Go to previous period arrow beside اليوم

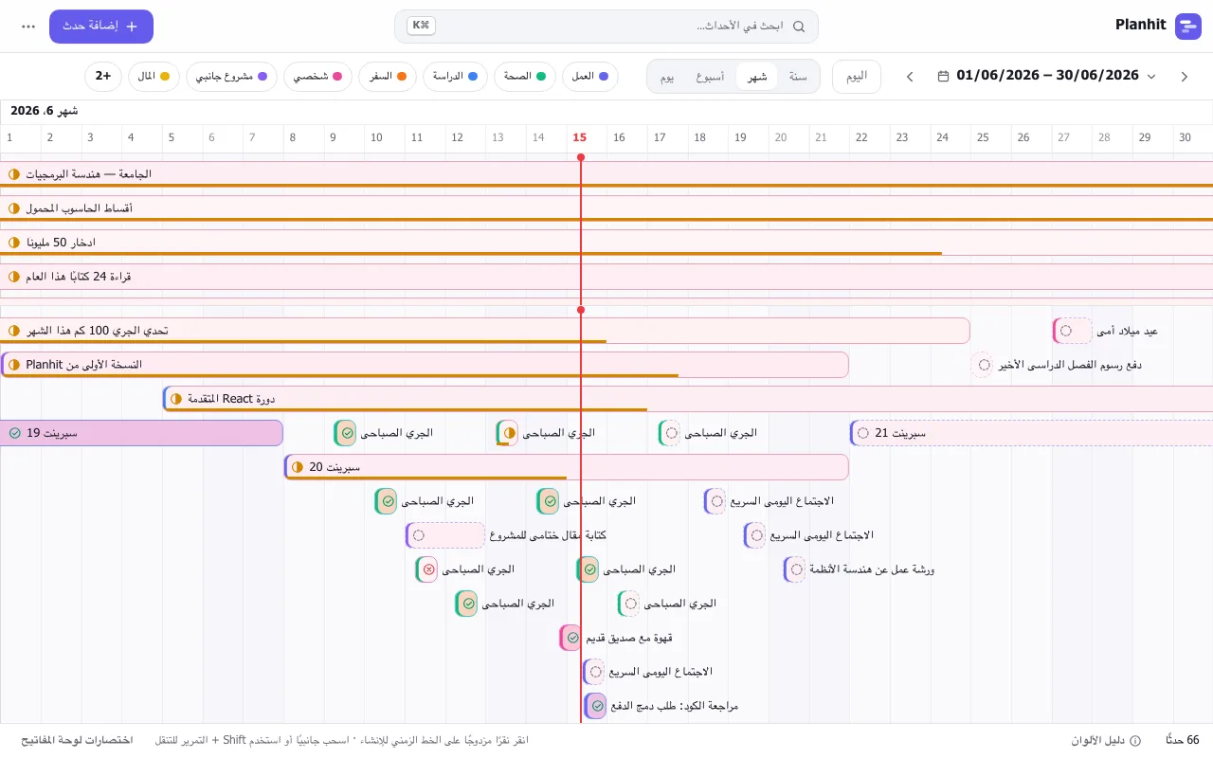[910, 77]
